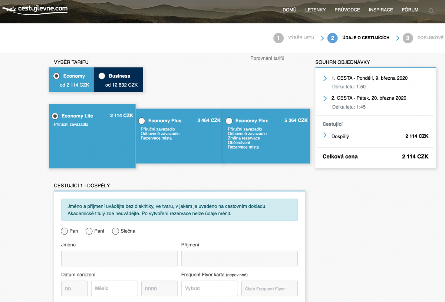This screenshot has height=302, width=445.
Task: Choose the Economy Plus fare option
Action: pyautogui.click(x=142, y=121)
